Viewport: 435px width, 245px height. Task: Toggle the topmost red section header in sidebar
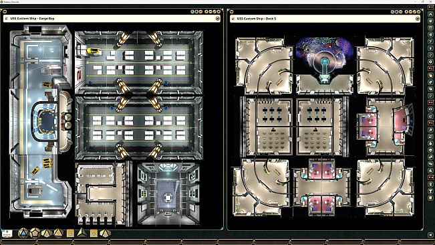tap(430, 7)
